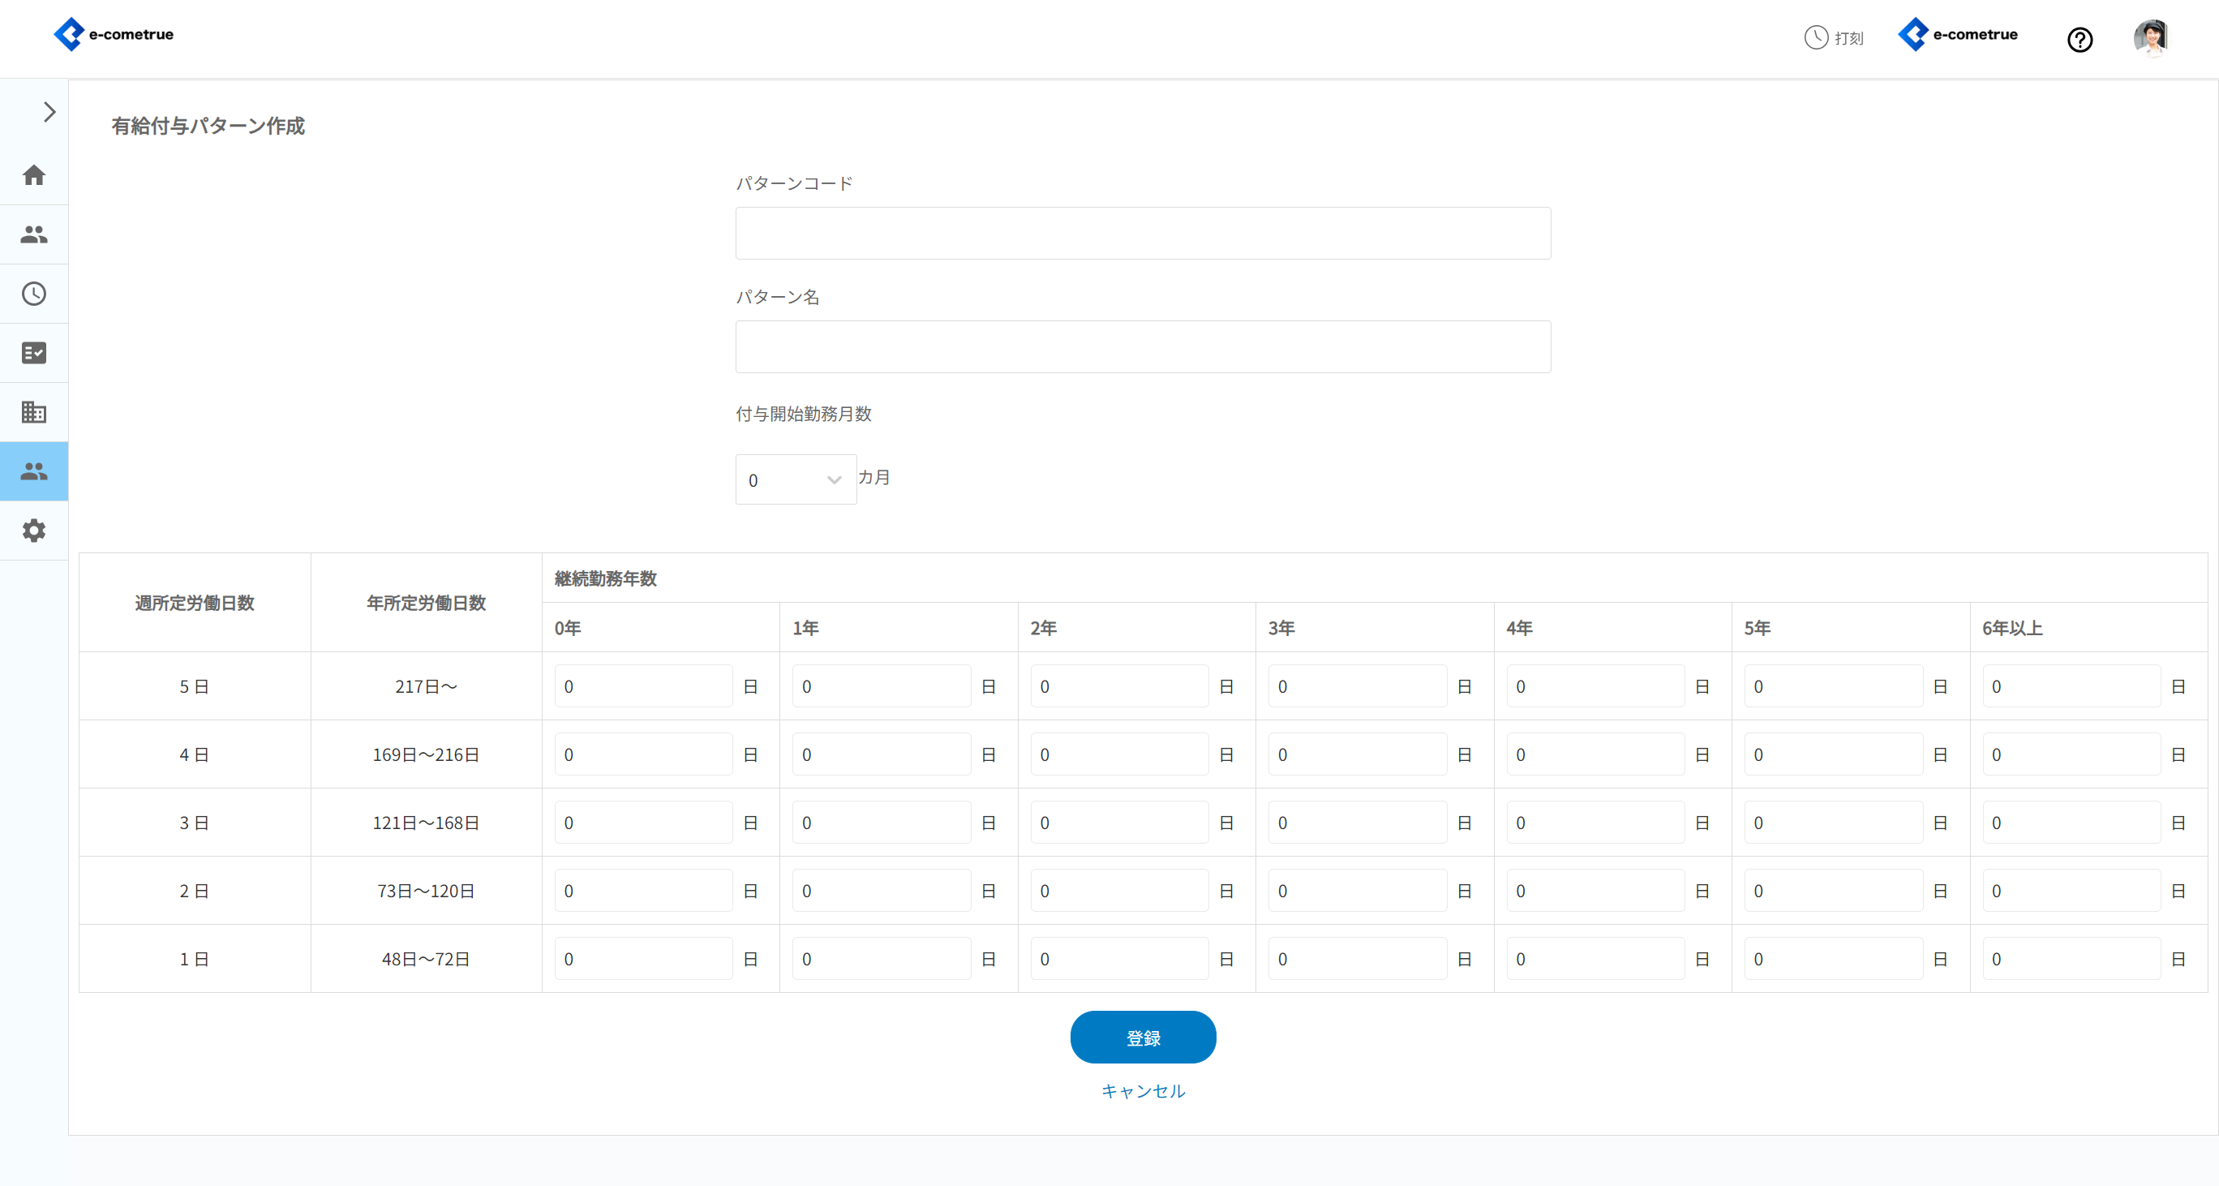The width and height of the screenshot is (2219, 1186).
Task: Open the 付与開始勤務月数 month dropdown
Action: (x=795, y=479)
